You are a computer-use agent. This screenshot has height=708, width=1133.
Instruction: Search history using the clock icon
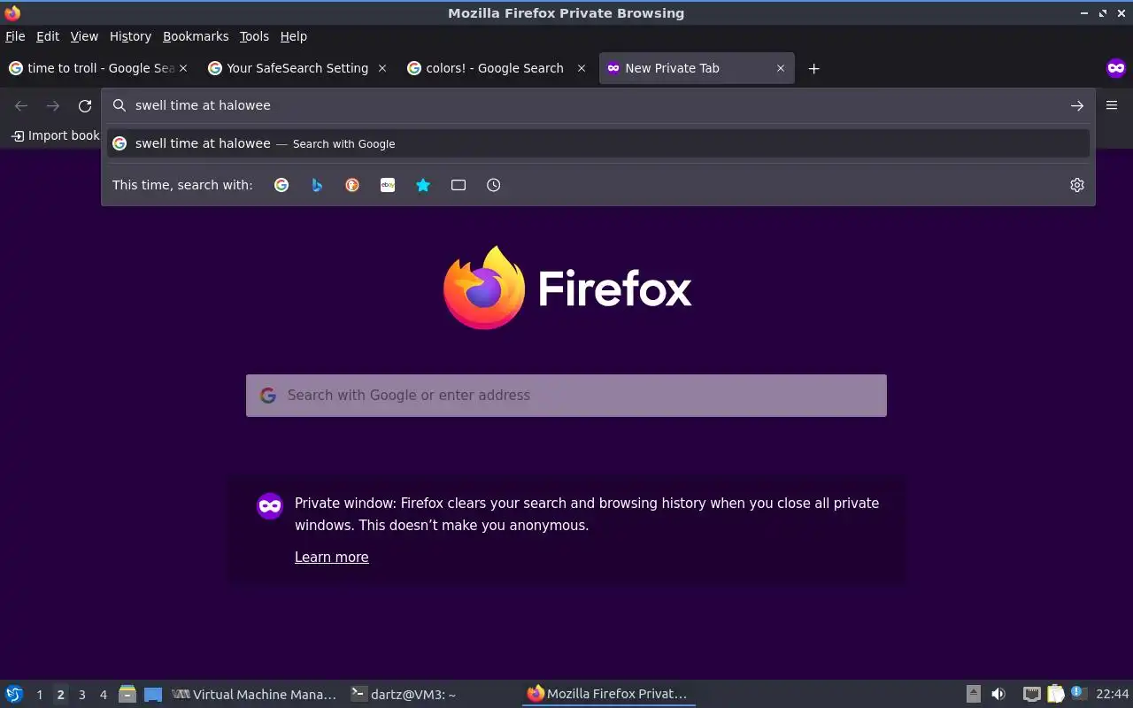click(x=494, y=185)
